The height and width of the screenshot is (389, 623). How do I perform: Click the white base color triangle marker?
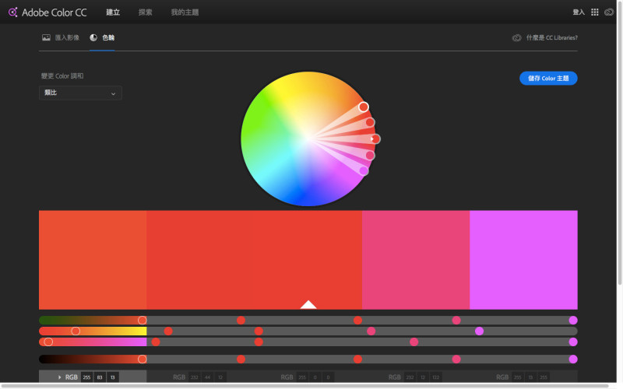click(x=308, y=305)
